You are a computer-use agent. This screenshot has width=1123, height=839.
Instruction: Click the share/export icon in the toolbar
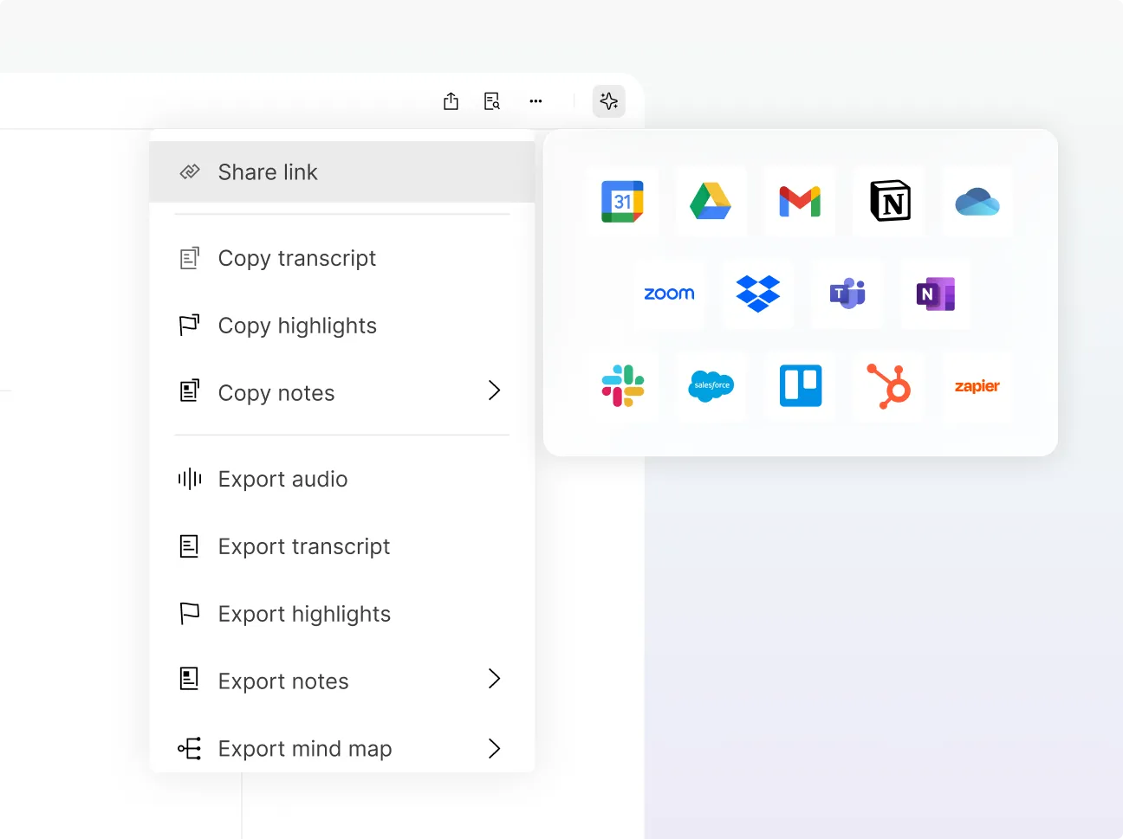point(451,101)
